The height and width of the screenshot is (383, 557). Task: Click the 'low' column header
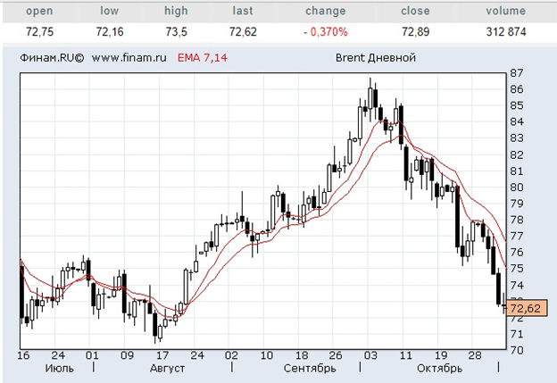(x=109, y=11)
